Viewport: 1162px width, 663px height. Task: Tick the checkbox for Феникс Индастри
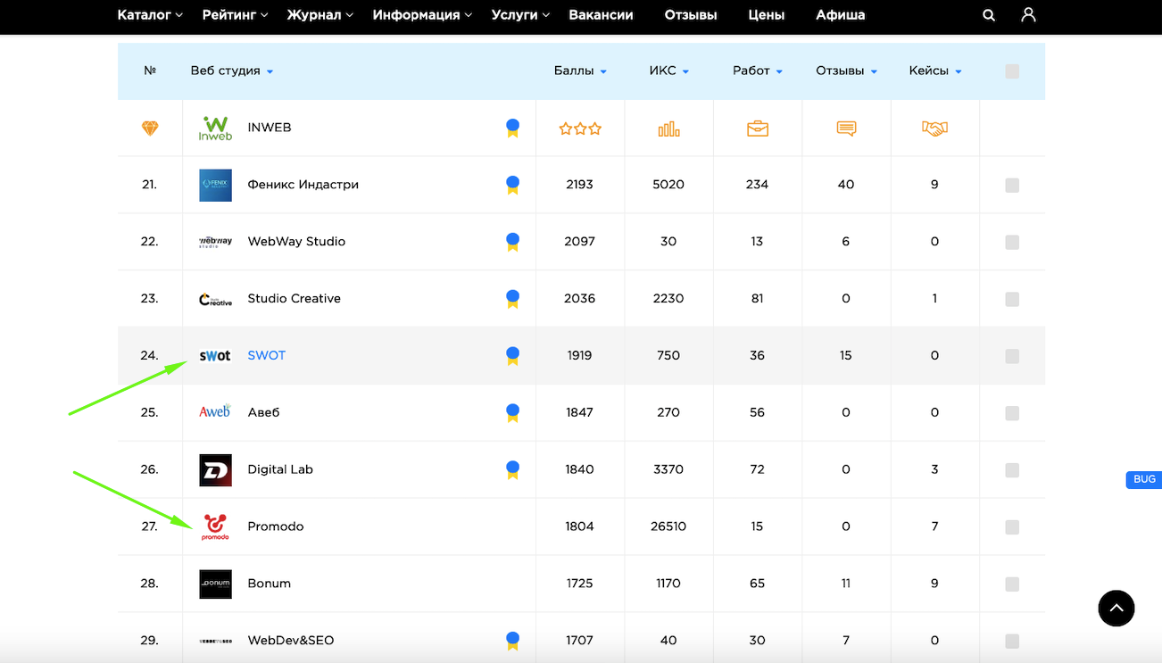coord(1012,186)
